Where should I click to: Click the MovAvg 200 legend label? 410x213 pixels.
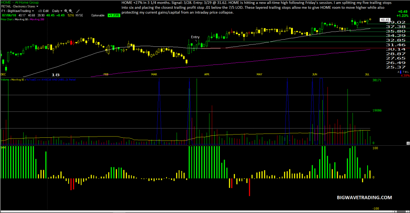37,19
